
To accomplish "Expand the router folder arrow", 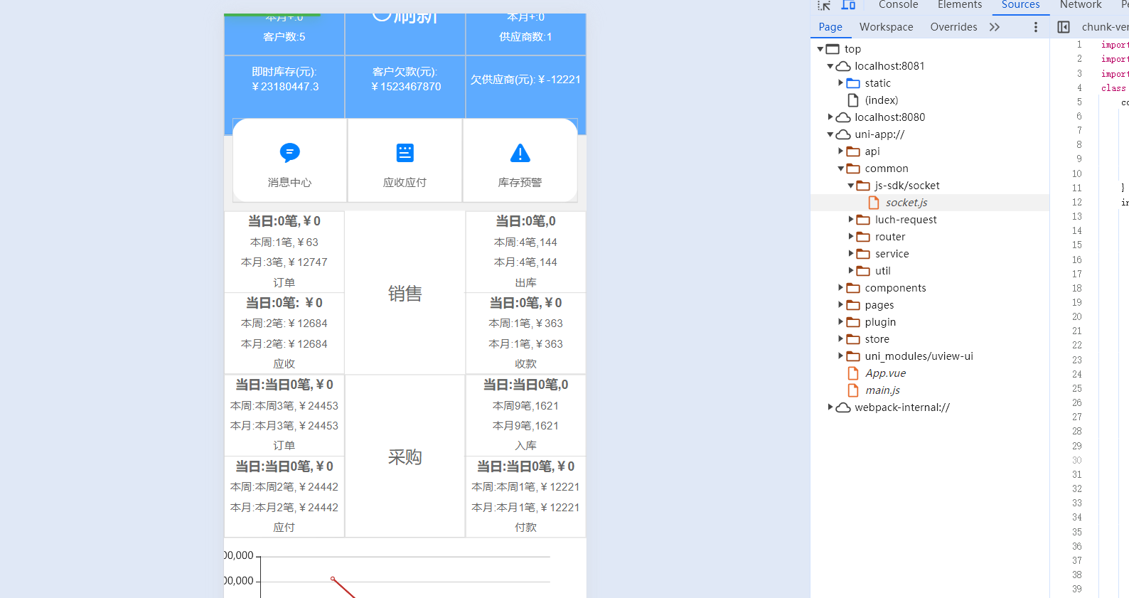I will (x=850, y=237).
